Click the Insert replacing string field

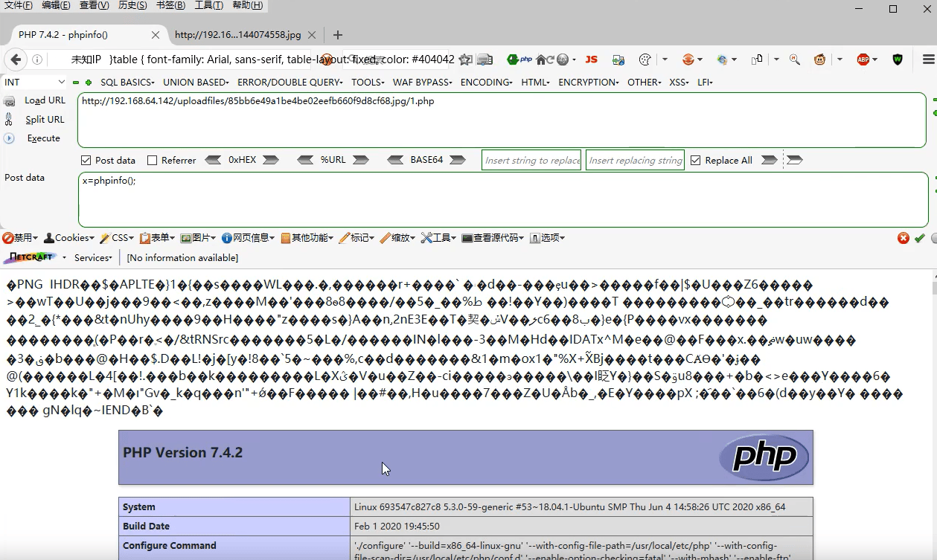point(636,160)
